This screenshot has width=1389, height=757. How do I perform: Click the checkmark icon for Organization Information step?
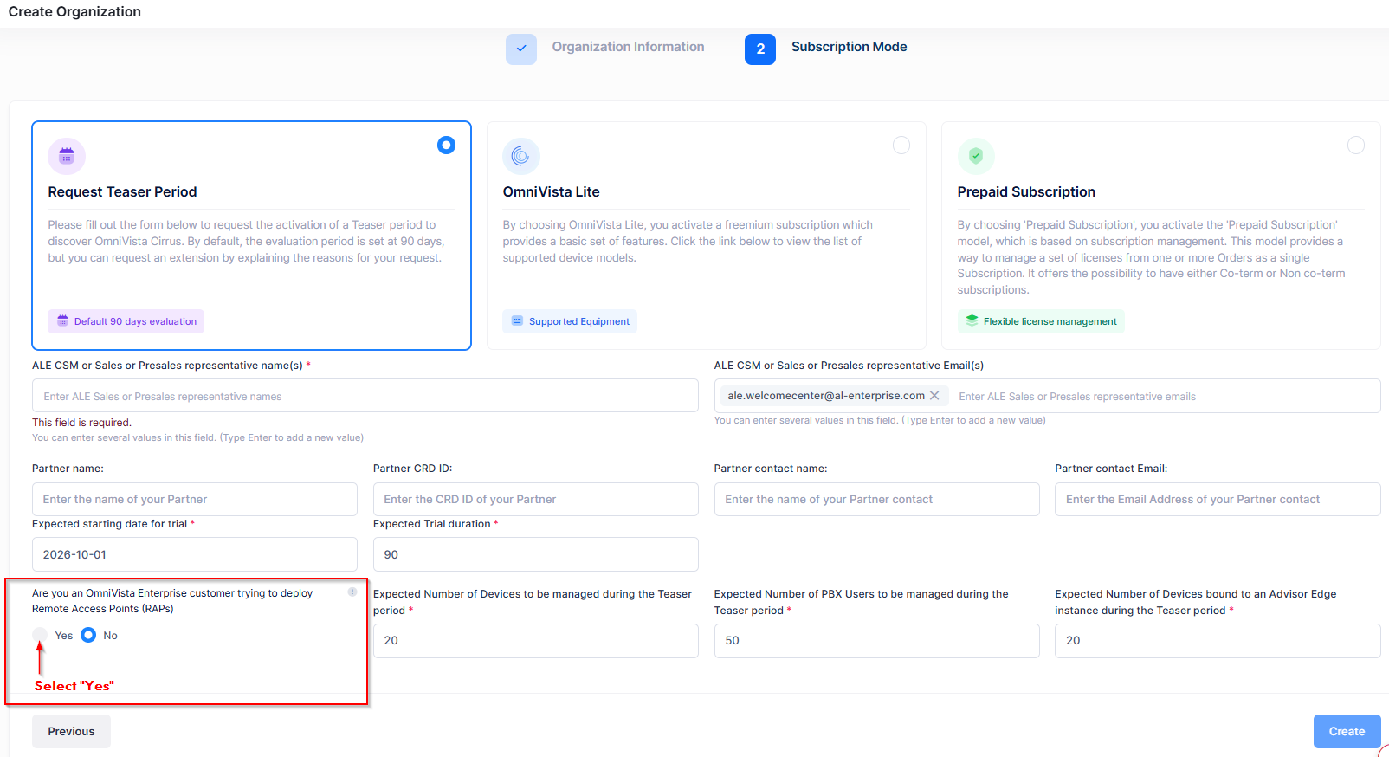[521, 49]
